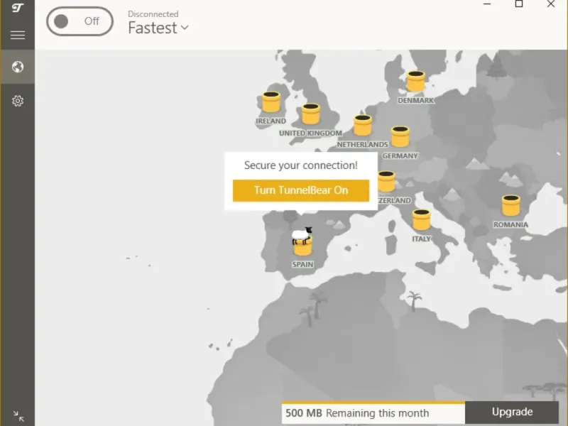Select the Romania tunnel icon
This screenshot has width=568, height=426.
pyautogui.click(x=510, y=205)
